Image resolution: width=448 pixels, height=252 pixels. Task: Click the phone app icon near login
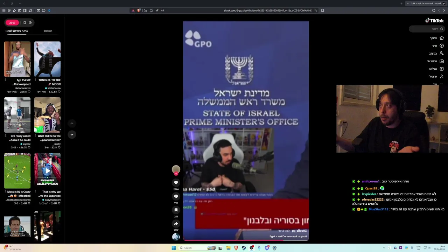point(24,22)
